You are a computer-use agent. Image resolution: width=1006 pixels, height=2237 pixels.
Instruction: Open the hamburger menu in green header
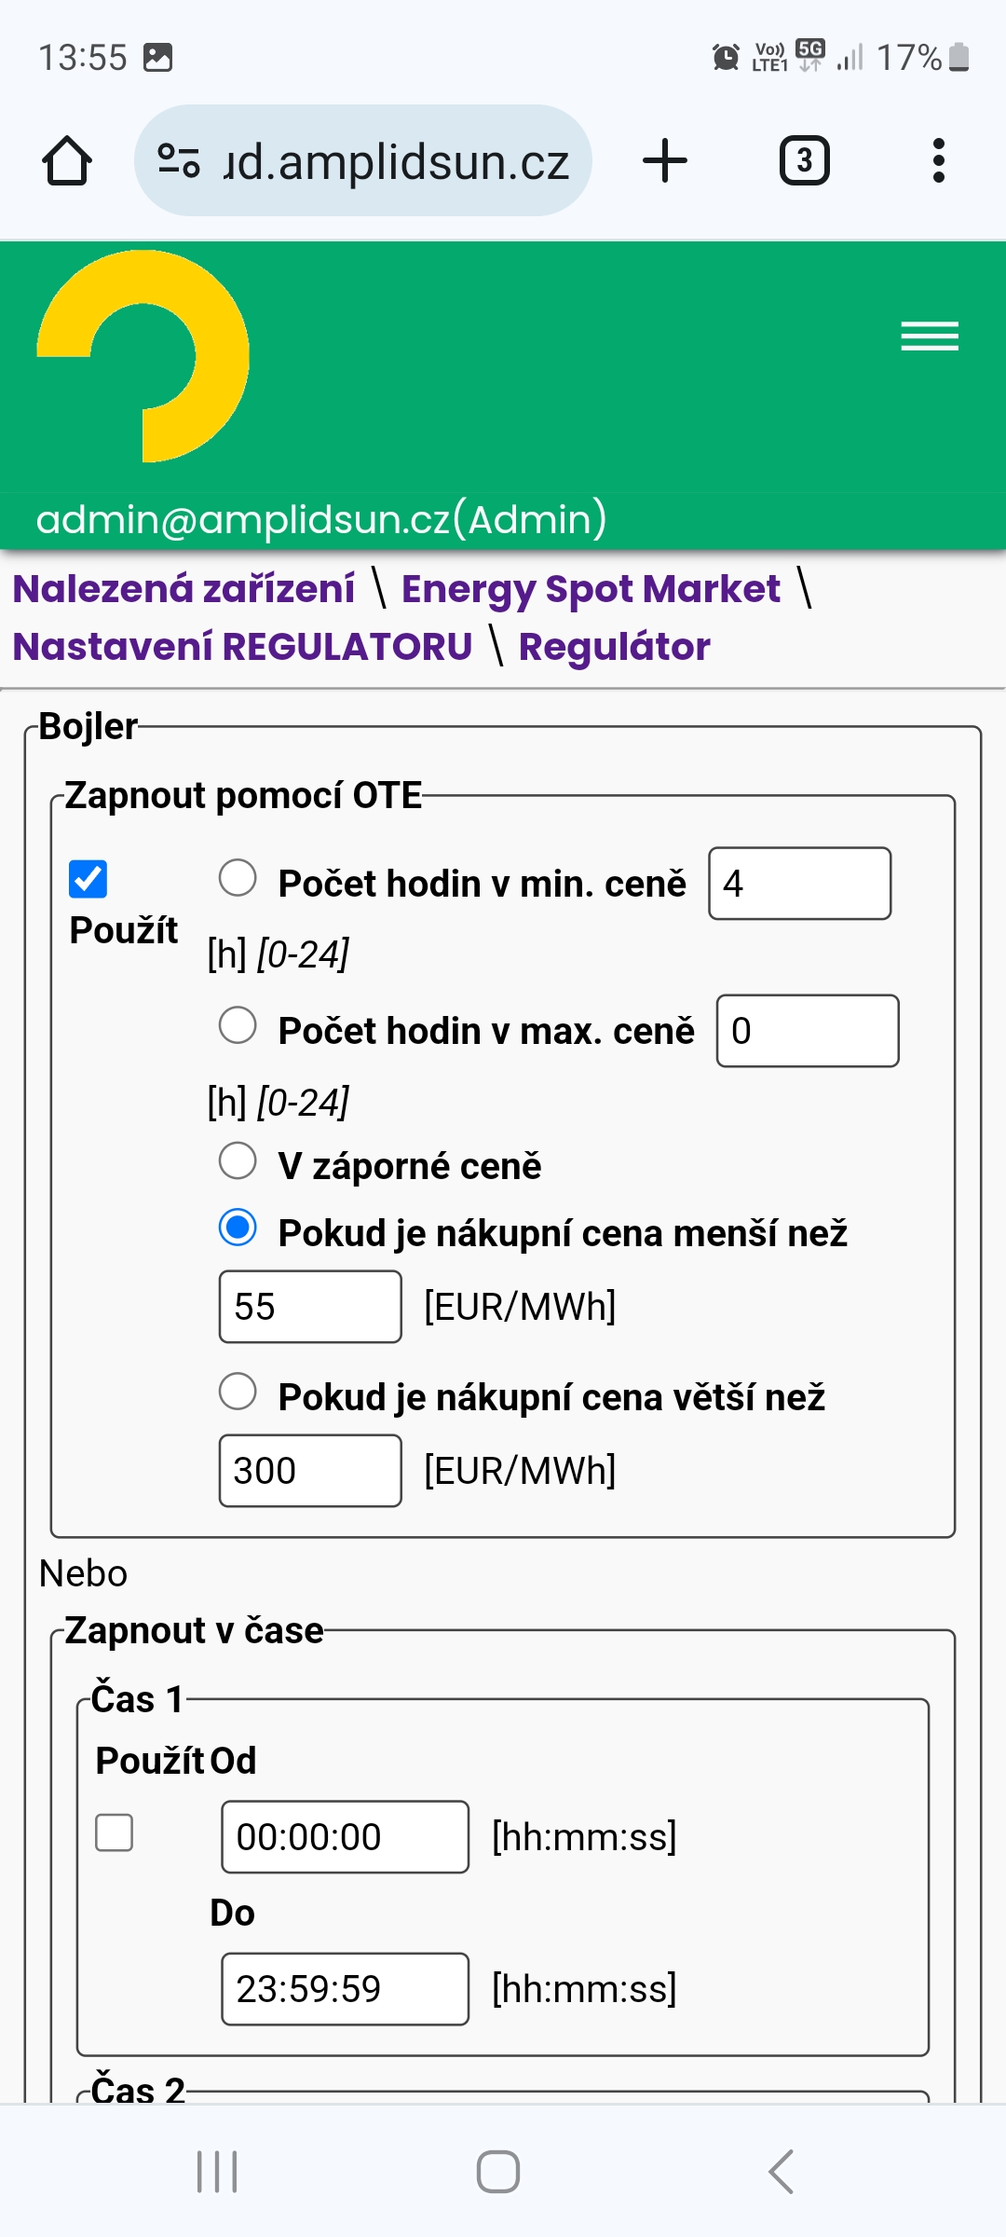[x=930, y=336]
